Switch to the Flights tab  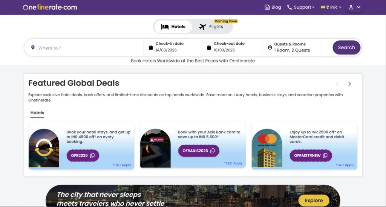point(211,27)
